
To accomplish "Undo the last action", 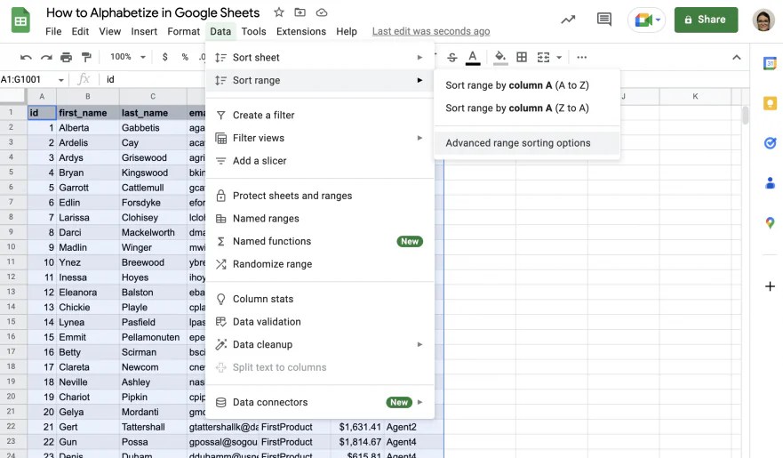I will tap(26, 57).
